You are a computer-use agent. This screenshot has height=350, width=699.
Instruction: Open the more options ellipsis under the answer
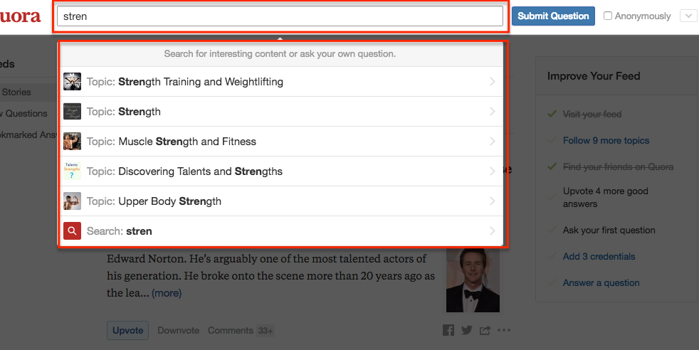(504, 330)
